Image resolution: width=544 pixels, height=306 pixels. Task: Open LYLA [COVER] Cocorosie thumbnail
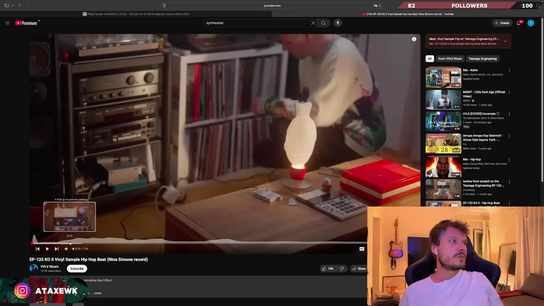[443, 121]
